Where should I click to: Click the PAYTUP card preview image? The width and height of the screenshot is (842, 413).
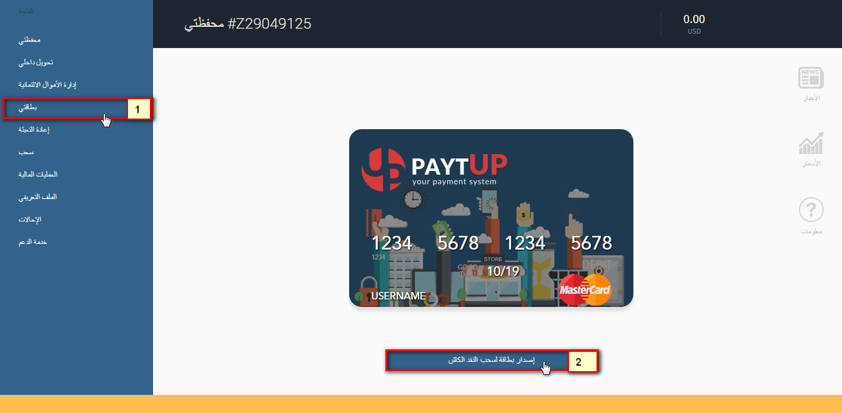click(491, 218)
